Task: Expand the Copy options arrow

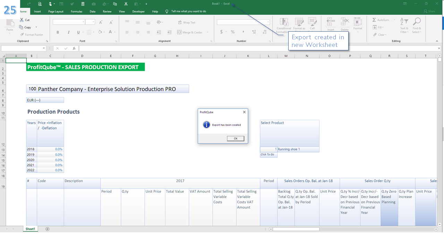Action: tap(36, 27)
